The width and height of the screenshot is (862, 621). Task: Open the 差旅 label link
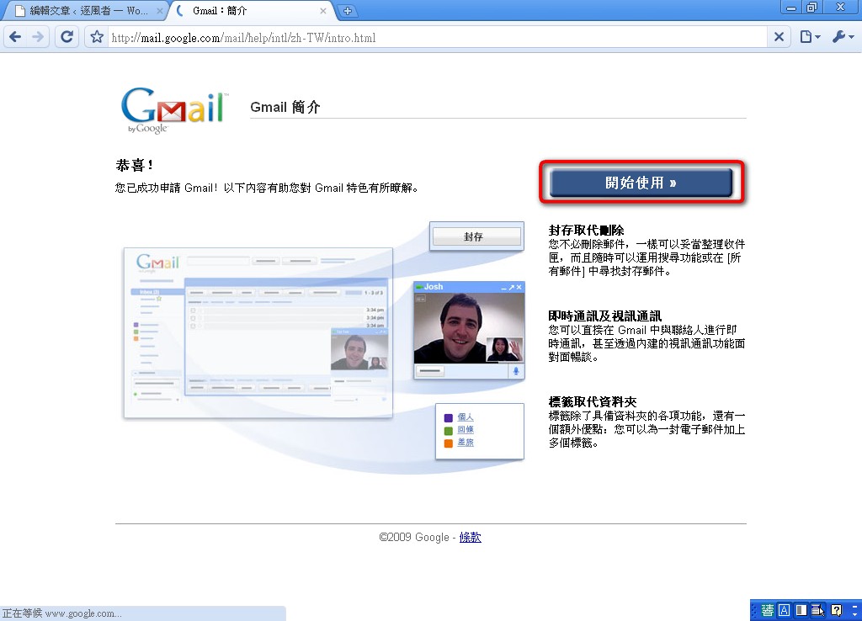pyautogui.click(x=465, y=443)
